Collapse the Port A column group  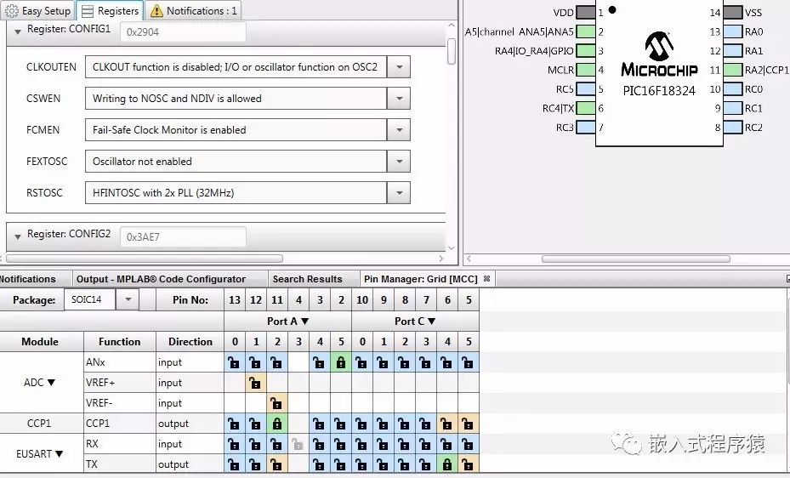coord(304,322)
